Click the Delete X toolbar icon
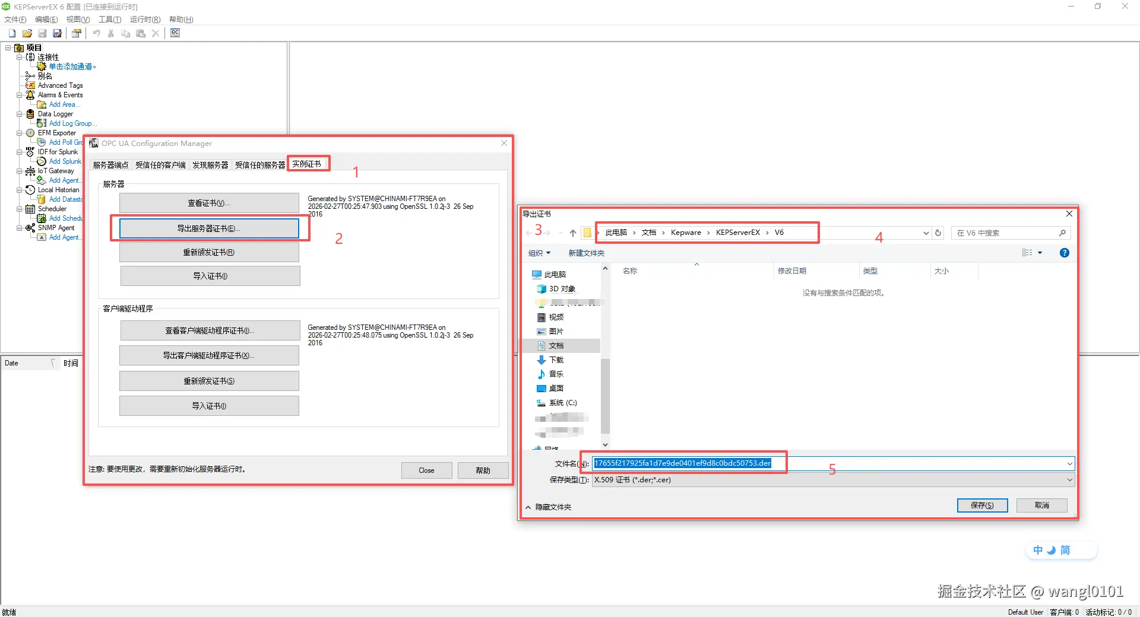Screen dimensions: 1140x617 pyautogui.click(x=155, y=33)
